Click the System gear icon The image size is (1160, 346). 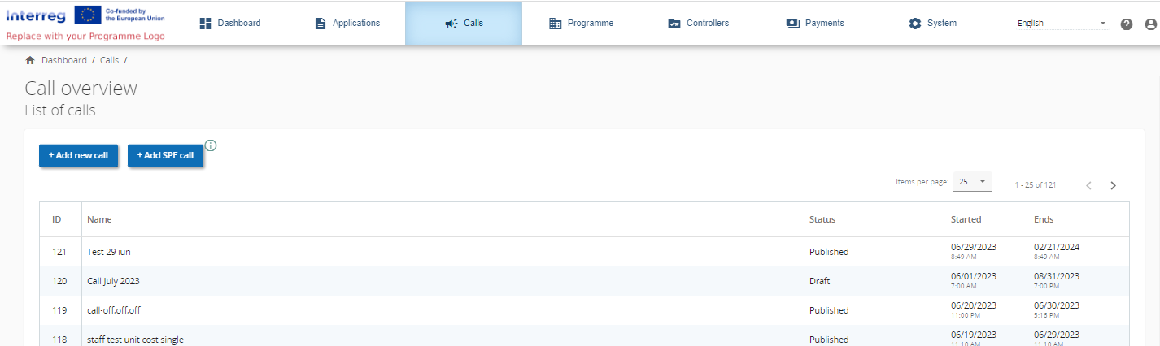pos(914,24)
